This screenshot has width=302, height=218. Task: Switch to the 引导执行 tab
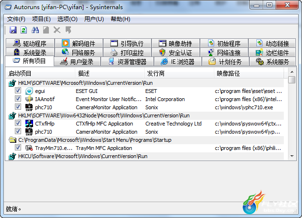click(127, 43)
